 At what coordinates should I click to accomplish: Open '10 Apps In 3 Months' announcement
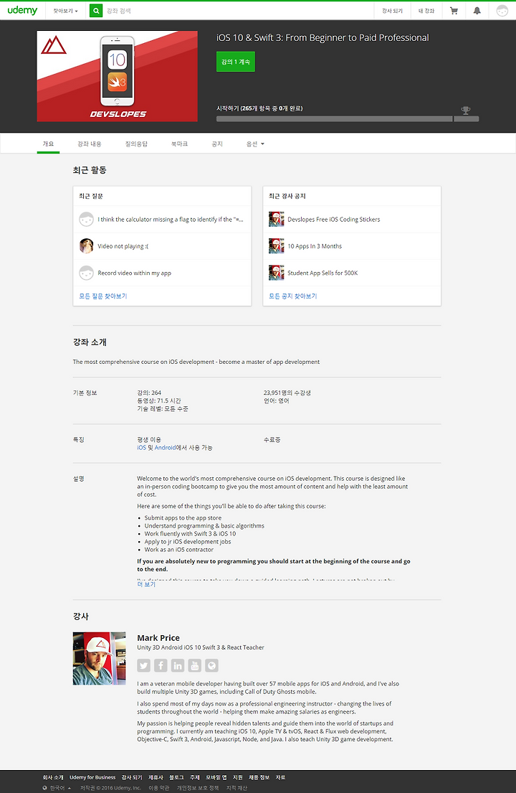[x=315, y=246]
